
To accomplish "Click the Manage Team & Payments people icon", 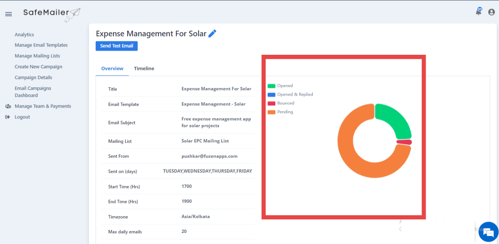I will tap(8, 106).
